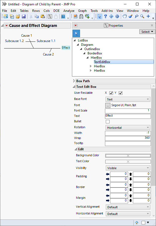Select the Brush tool
The width and height of the screenshot is (156, 226).
click(x=130, y=16)
